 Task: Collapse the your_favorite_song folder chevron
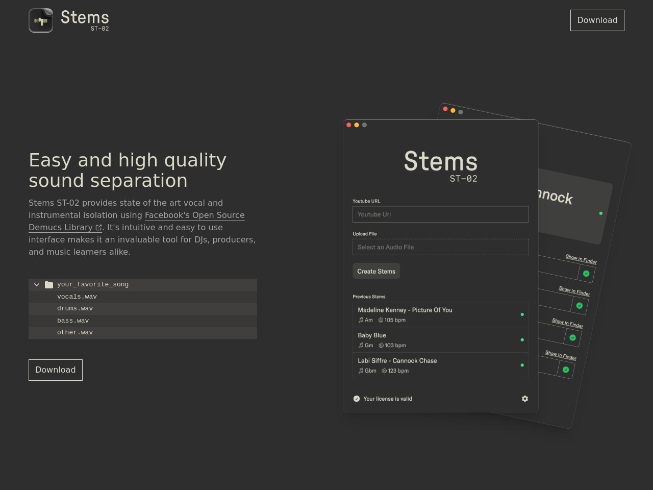(x=37, y=285)
